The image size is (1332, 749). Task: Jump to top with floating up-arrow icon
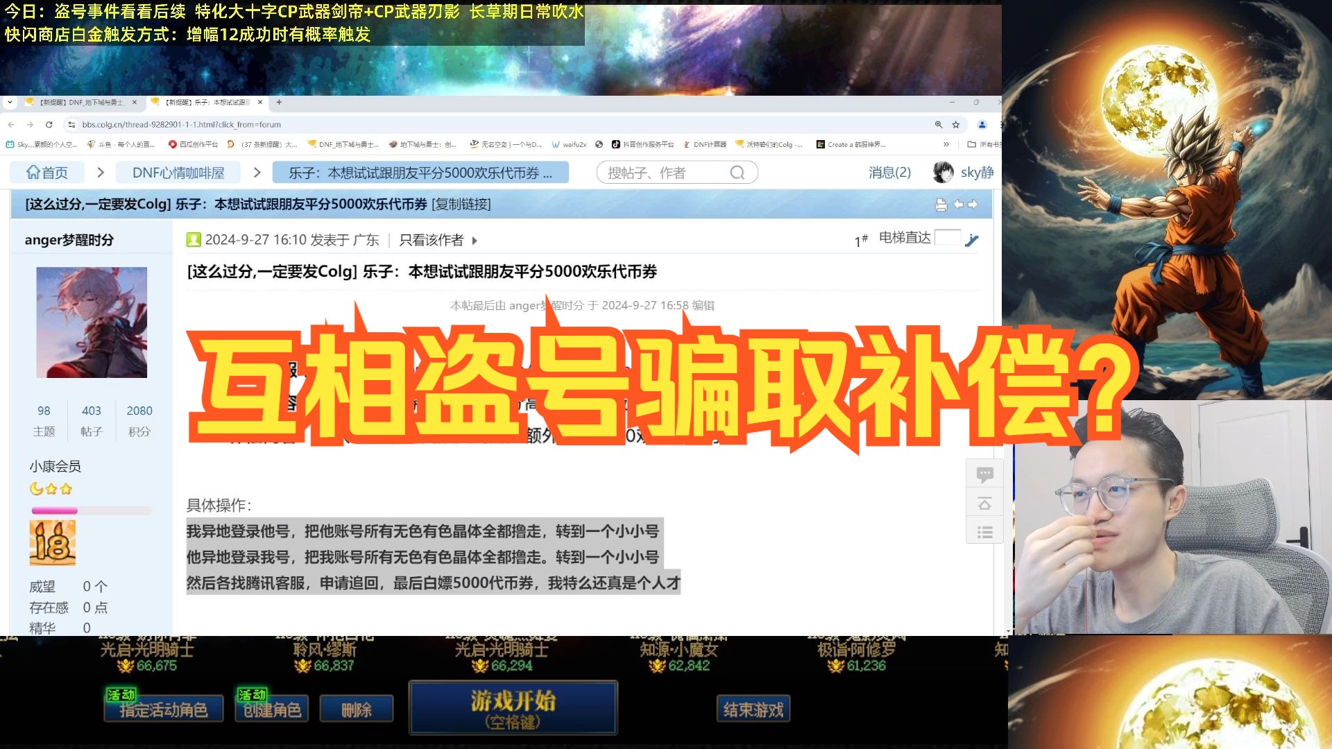click(x=984, y=503)
